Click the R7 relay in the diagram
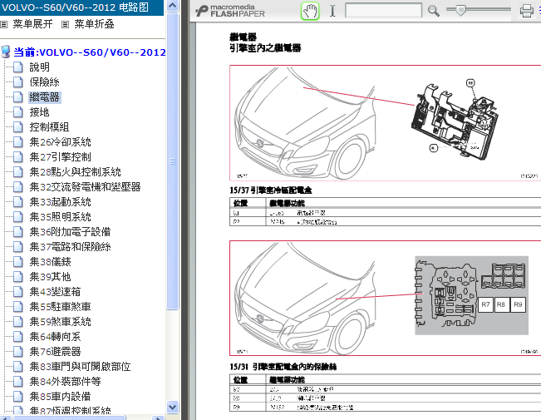 point(485,304)
